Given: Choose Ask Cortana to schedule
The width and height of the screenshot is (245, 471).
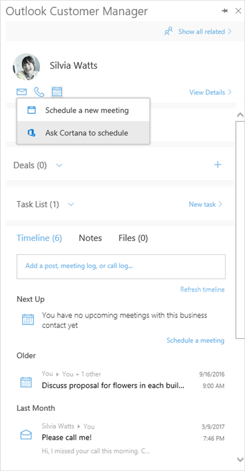Looking at the screenshot, I should (83, 133).
